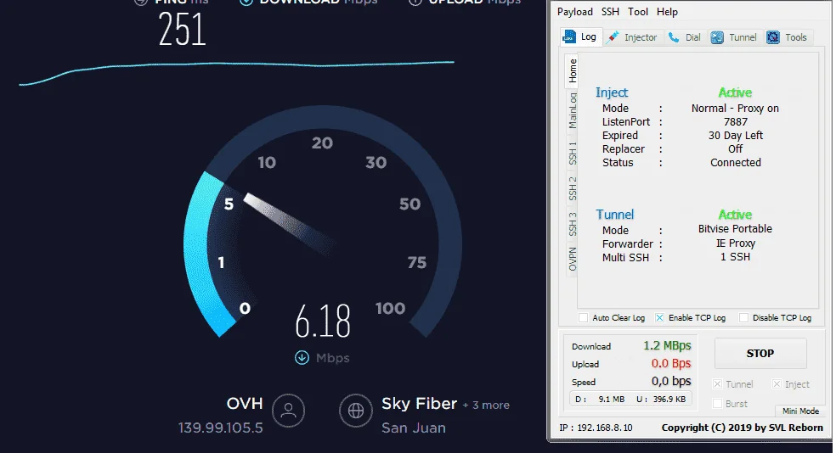836x453 pixels.
Task: Select the MainLog vertical tab
Action: tap(572, 111)
